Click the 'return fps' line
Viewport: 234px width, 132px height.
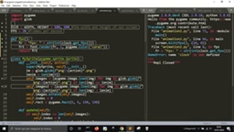[28, 51]
